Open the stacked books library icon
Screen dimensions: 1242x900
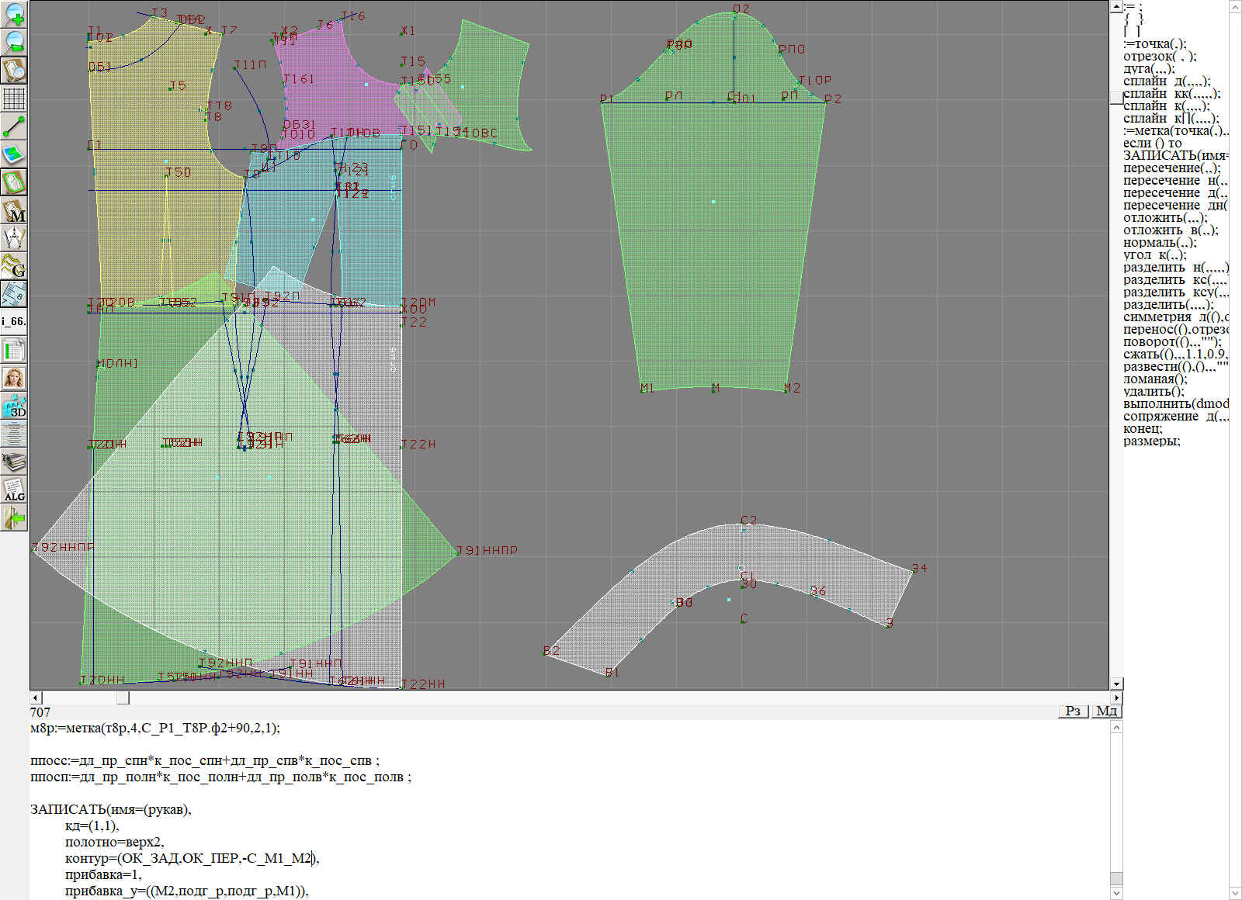click(14, 462)
